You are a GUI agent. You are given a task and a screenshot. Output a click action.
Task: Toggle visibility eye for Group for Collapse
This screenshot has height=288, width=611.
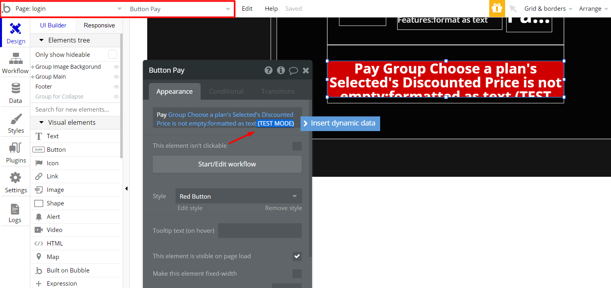[116, 97]
